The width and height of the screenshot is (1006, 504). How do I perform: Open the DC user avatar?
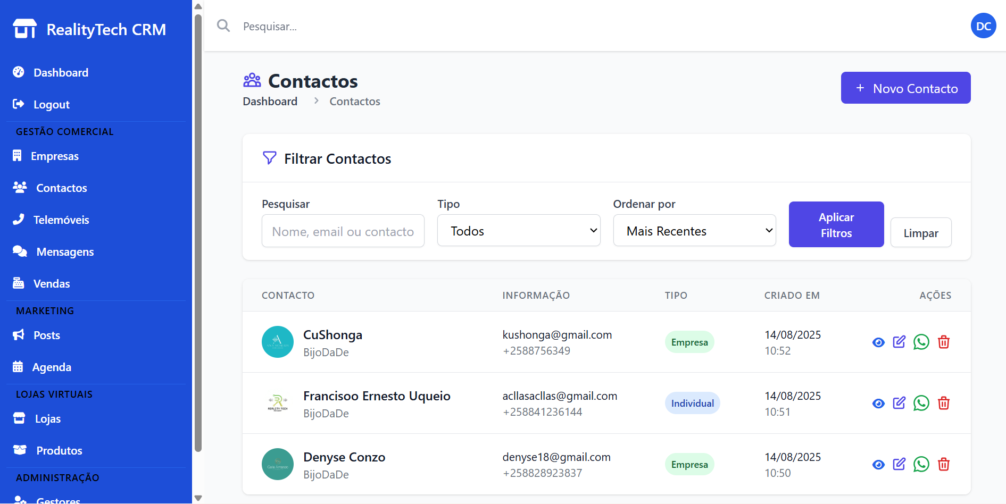[x=983, y=26]
